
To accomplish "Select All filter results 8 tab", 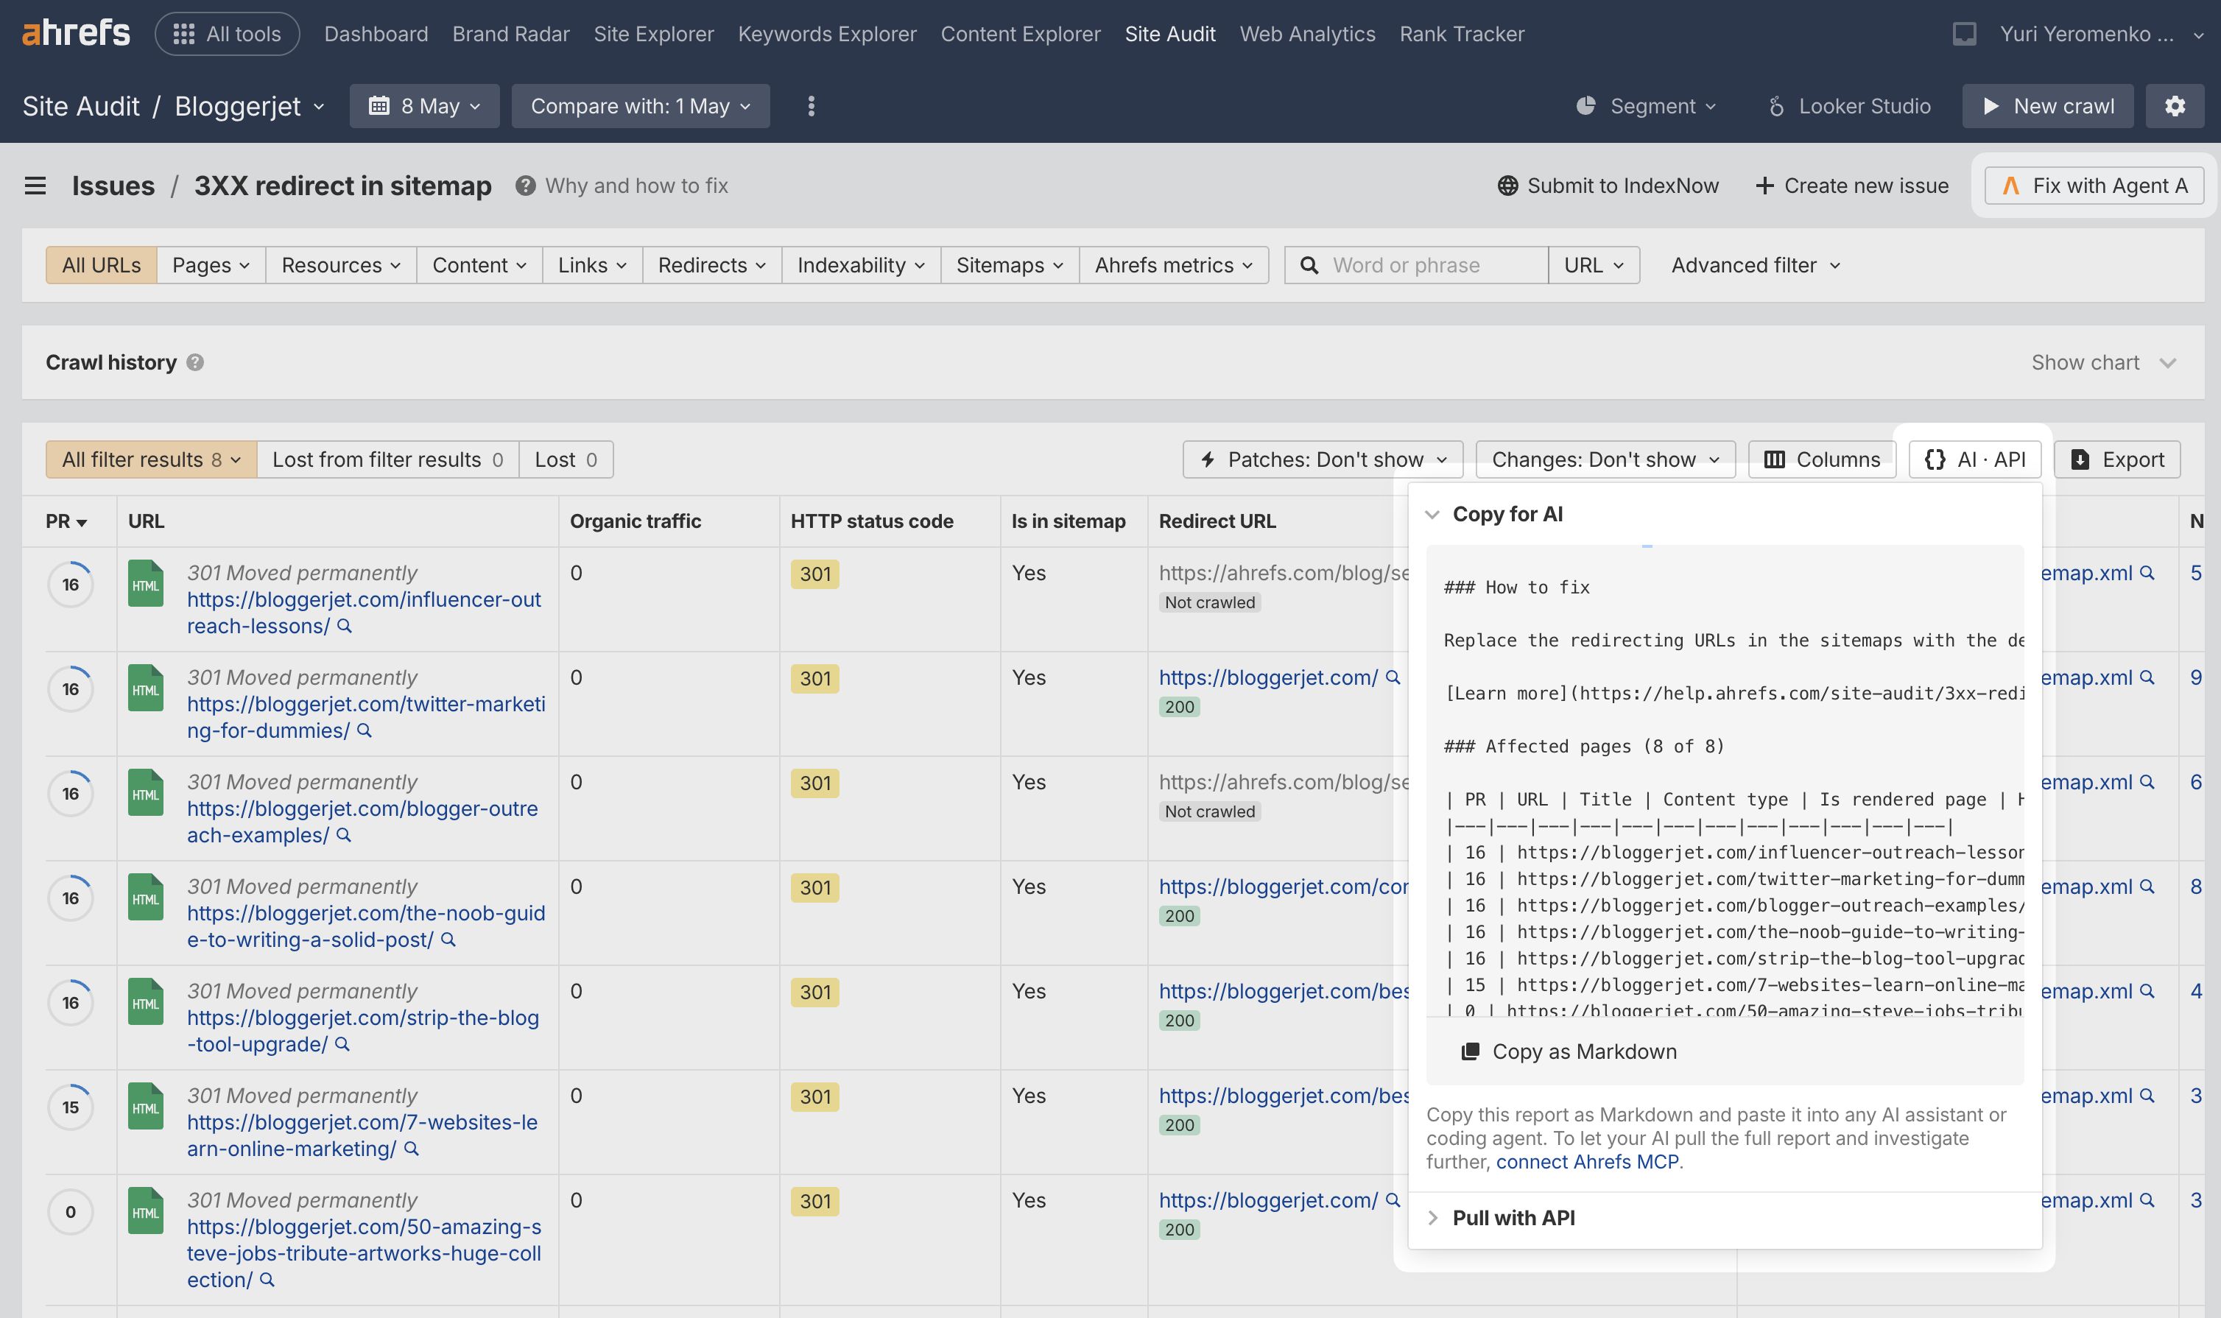I will point(151,459).
